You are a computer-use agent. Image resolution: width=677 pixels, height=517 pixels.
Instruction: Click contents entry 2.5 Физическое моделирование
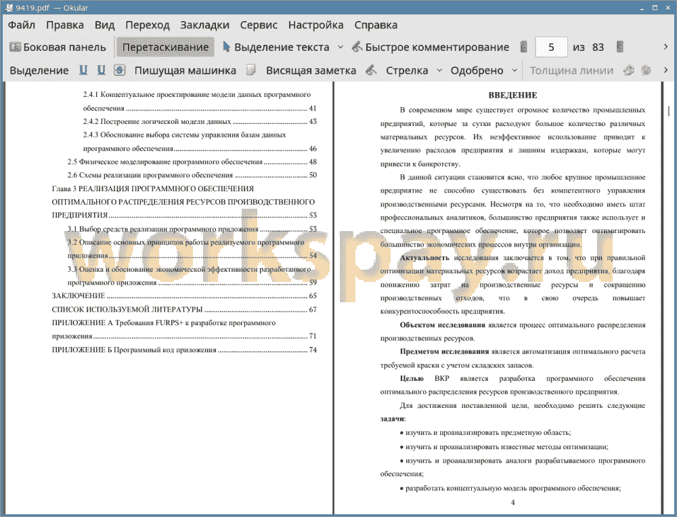[x=192, y=162]
